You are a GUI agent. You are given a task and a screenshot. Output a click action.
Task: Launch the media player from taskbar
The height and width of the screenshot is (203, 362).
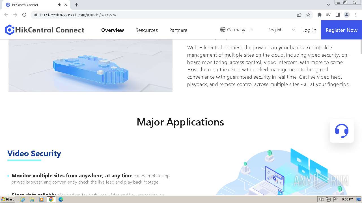pos(42,199)
